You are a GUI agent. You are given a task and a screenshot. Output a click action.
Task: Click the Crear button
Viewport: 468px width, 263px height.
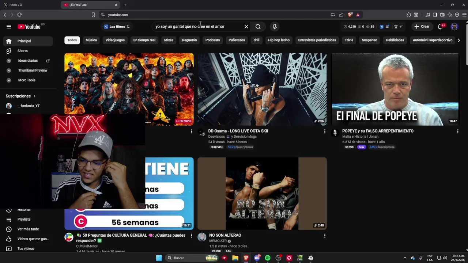point(422,27)
